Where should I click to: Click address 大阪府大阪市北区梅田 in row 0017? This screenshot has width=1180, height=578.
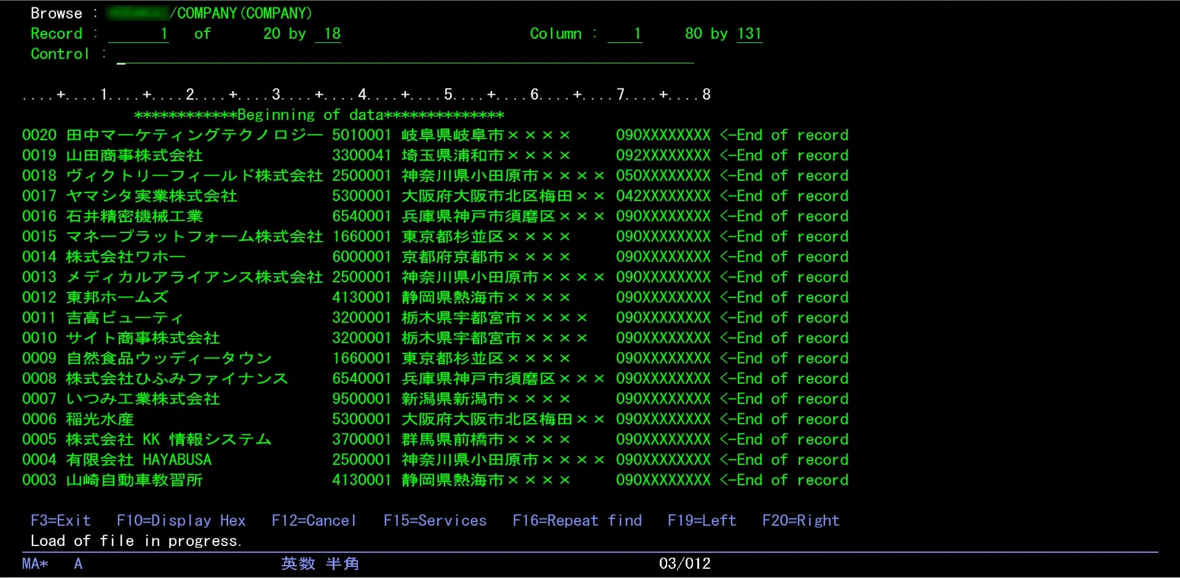(x=487, y=196)
